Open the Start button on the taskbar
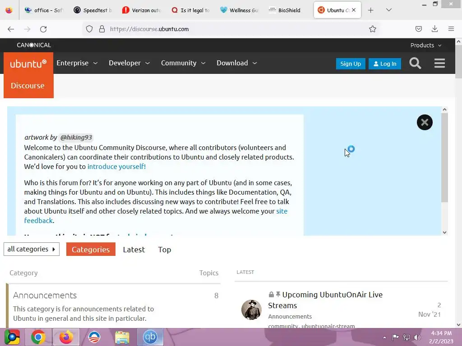The height and width of the screenshot is (346, 462). (12, 337)
